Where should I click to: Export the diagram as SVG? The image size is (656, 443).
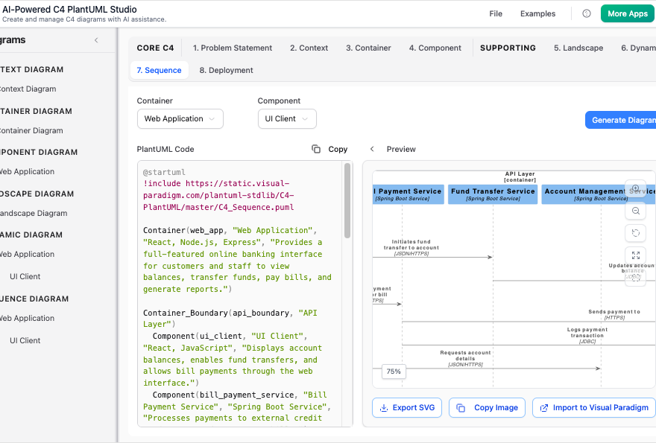[407, 407]
